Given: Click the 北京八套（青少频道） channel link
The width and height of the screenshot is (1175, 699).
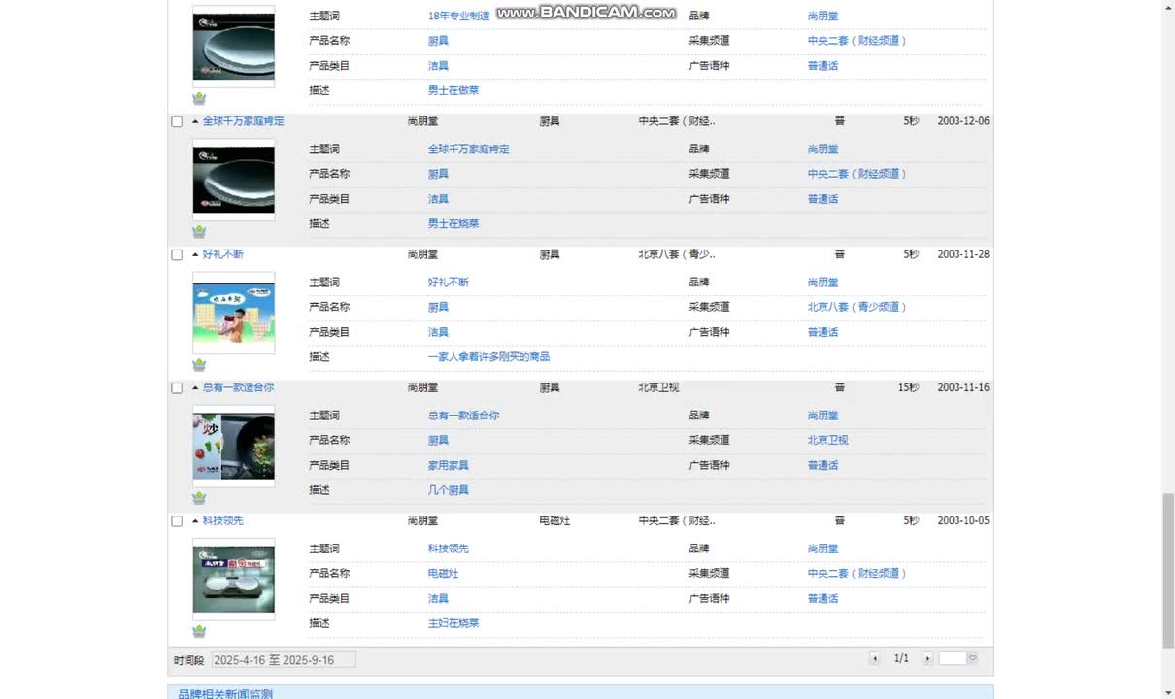Looking at the screenshot, I should tap(856, 307).
